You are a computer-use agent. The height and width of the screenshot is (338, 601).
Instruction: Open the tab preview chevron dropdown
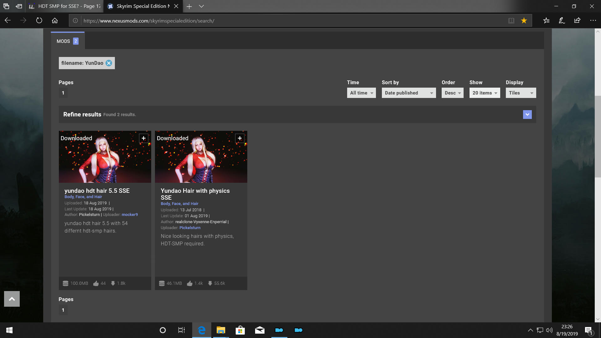coord(201,6)
